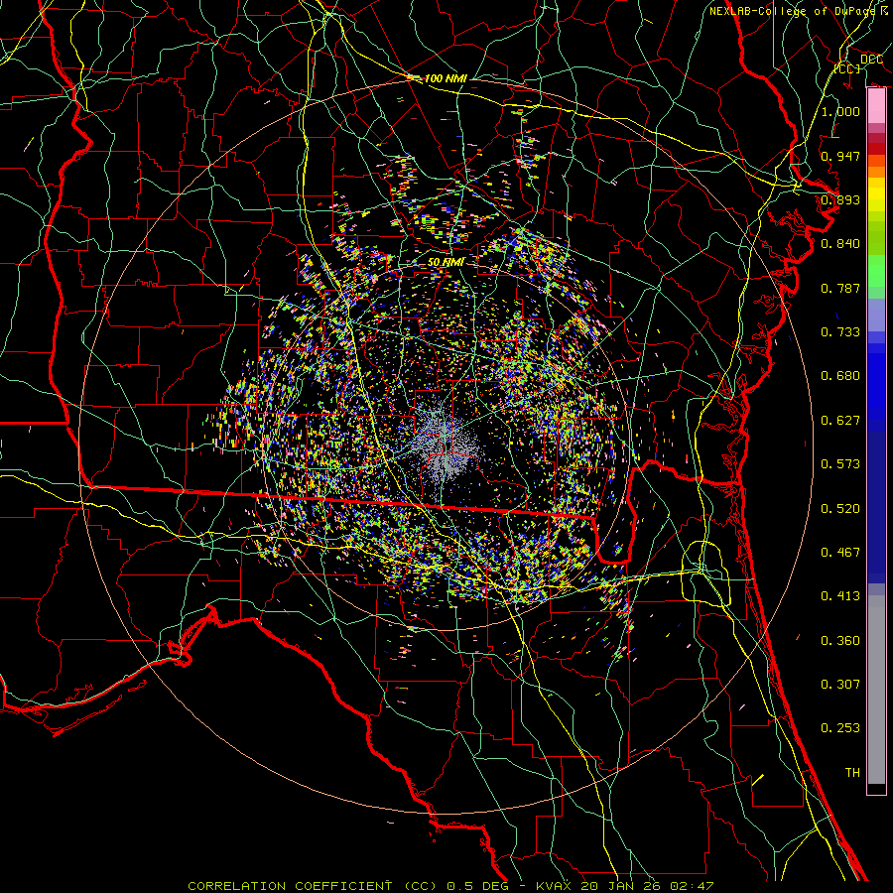893x893 pixels.
Task: Pick the orange segment of the color bar
Action: pos(876,172)
